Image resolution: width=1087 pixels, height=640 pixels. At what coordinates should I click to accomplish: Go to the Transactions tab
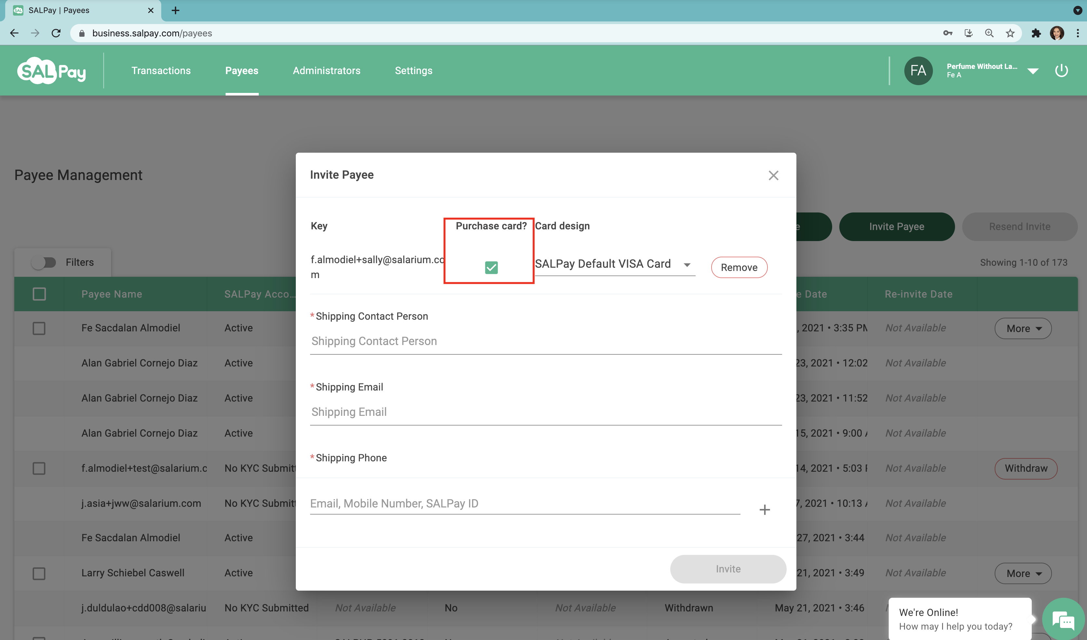[x=161, y=71]
